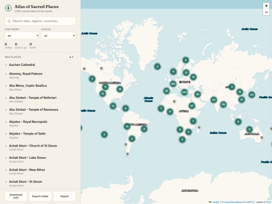Toggle status dot beside Aachen Cathedral
The image size is (272, 204).
tap(6, 65)
